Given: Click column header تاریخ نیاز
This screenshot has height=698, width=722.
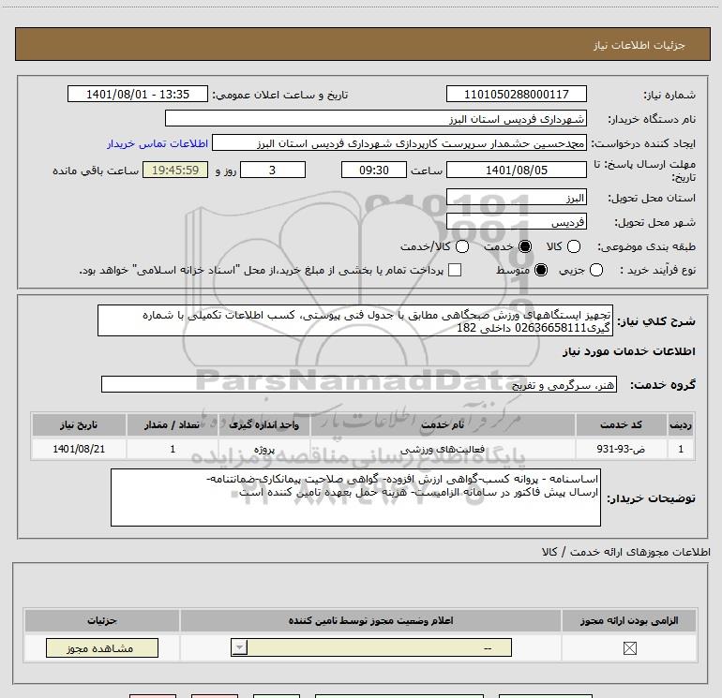Looking at the screenshot, I should click(x=79, y=424).
